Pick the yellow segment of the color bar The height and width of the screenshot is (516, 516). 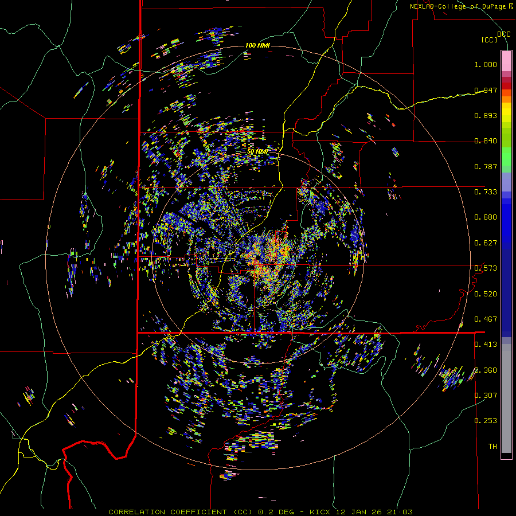coord(506,112)
